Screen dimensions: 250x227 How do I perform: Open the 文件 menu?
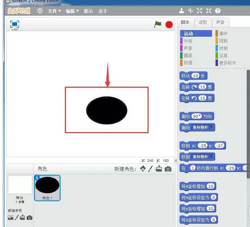tap(54, 11)
